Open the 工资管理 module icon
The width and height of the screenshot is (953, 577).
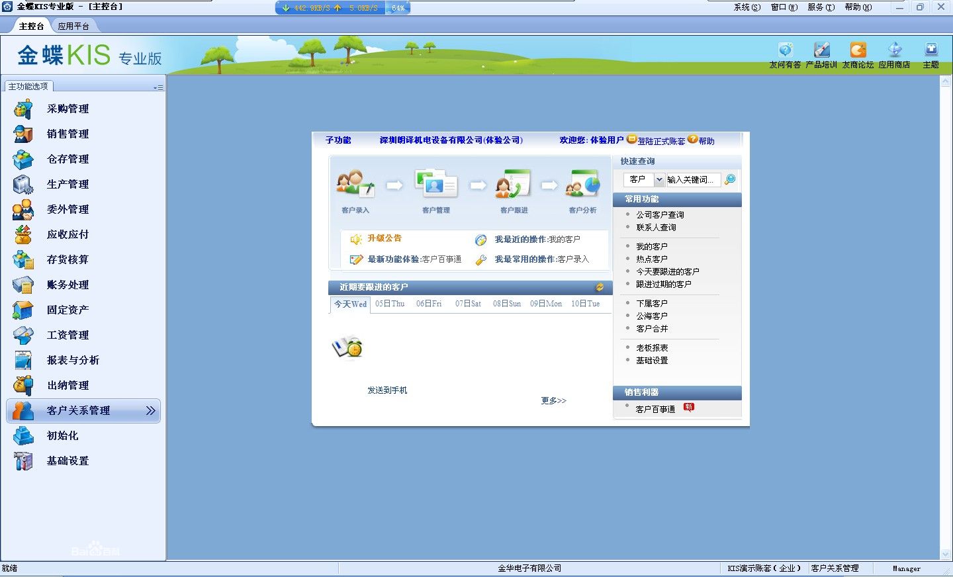(x=23, y=335)
